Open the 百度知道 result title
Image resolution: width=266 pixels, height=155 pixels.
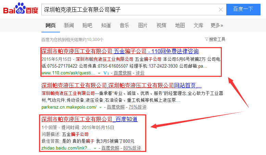pos(89,119)
